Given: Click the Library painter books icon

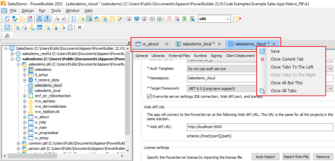Looking at the screenshot, I should click(97, 19).
